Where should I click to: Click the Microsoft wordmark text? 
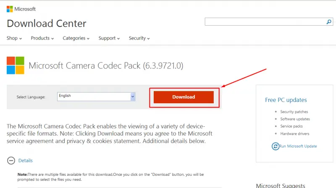(x=25, y=9)
